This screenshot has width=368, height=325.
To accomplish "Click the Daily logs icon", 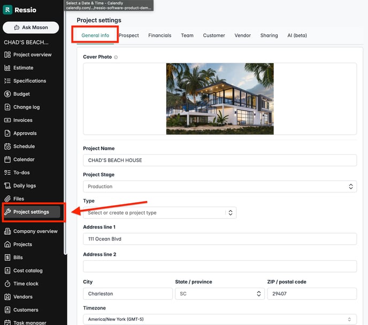I will pos(7,185).
